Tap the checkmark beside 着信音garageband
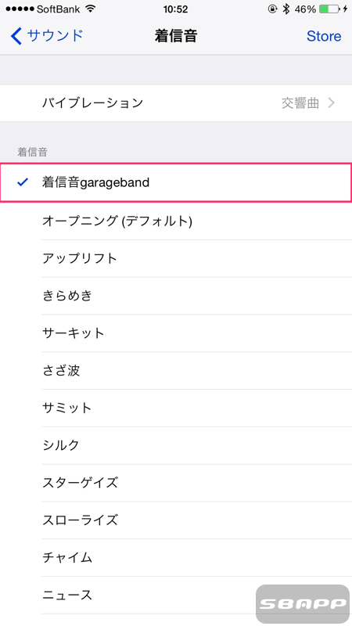Screen dimensions: 352x626 [x=23, y=182]
